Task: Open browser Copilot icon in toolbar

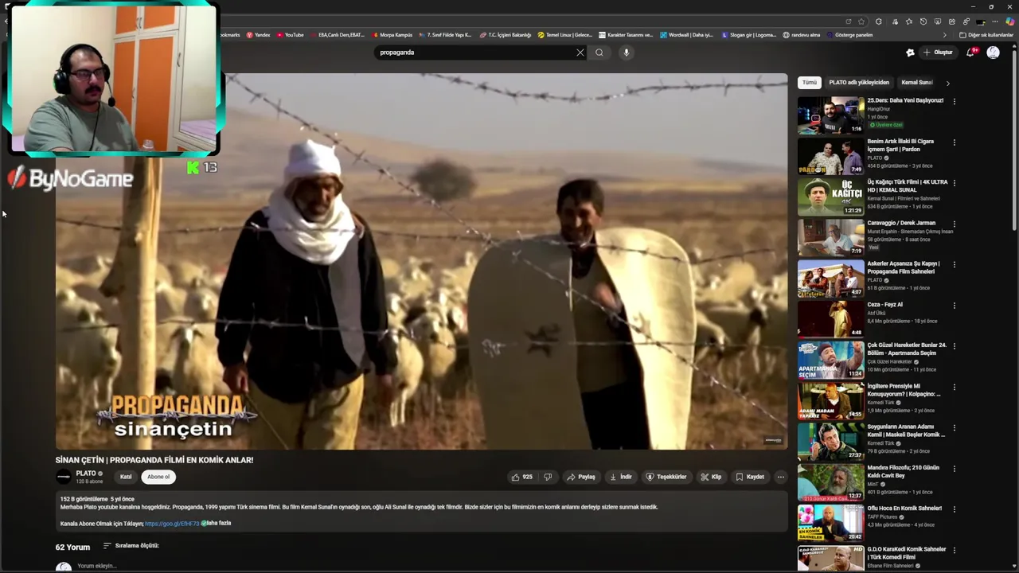Action: [x=1009, y=21]
